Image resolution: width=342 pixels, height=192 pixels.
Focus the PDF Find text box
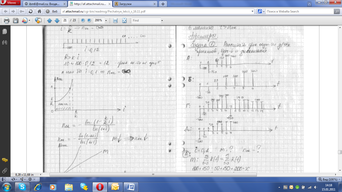[146, 20]
